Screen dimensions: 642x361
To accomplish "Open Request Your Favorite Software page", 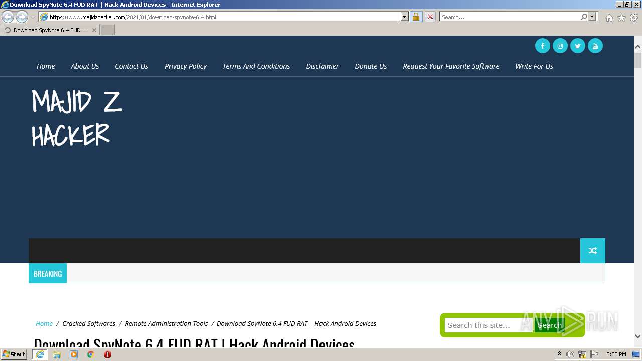I will tap(451, 66).
